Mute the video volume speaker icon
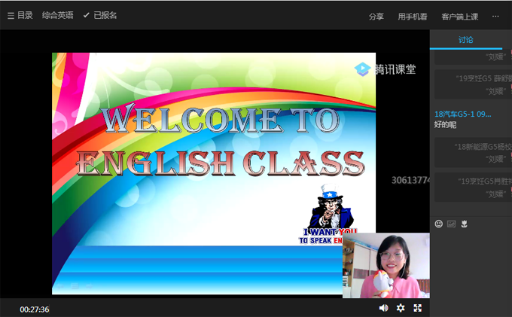 click(383, 308)
